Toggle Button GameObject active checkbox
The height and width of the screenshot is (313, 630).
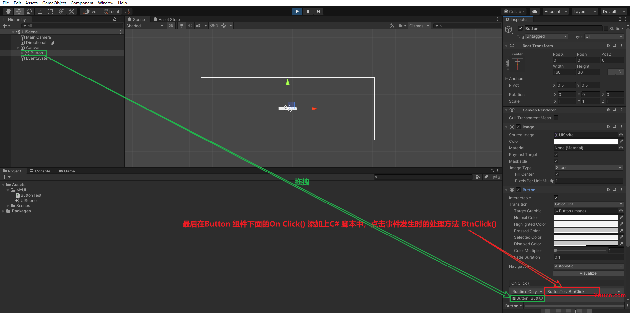520,28
